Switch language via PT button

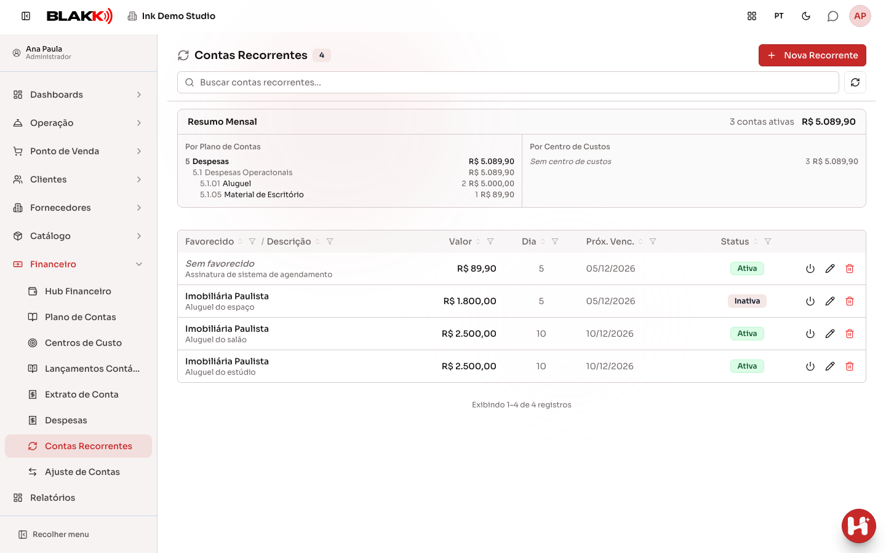[x=779, y=16]
